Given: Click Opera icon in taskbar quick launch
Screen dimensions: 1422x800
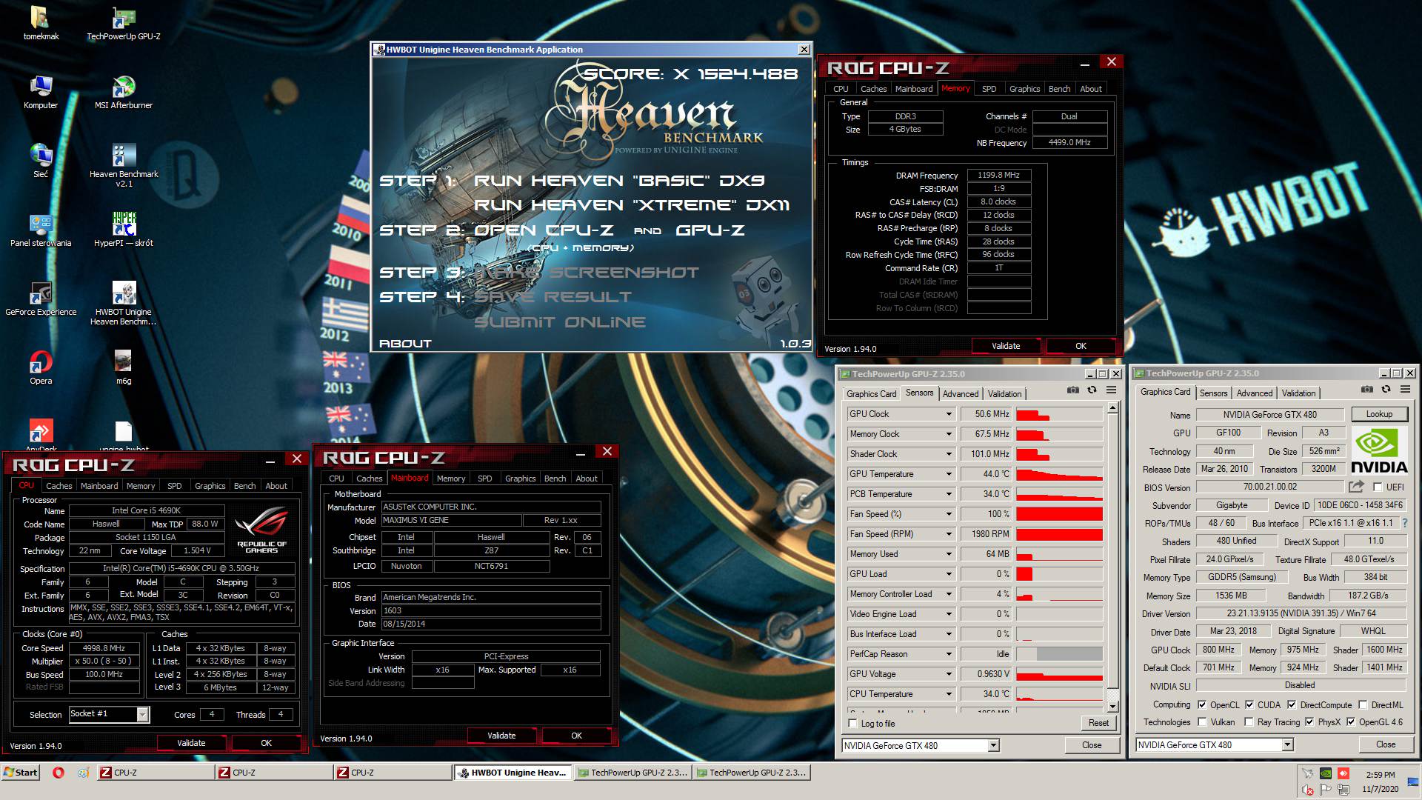Looking at the screenshot, I should click(x=59, y=773).
